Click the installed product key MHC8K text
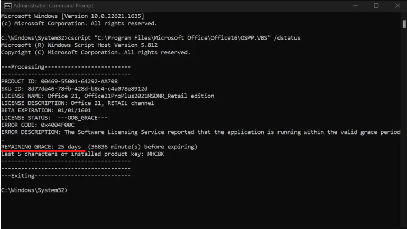Image resolution: width=407 pixels, height=229 pixels. [x=156, y=154]
